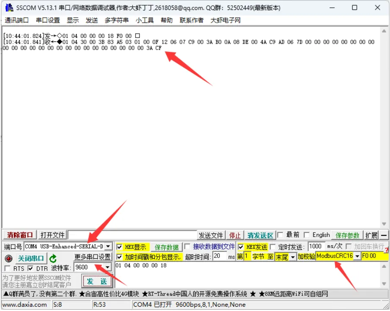
Task: Open the 波特率 9600 baud rate dropdown
Action: [108, 267]
